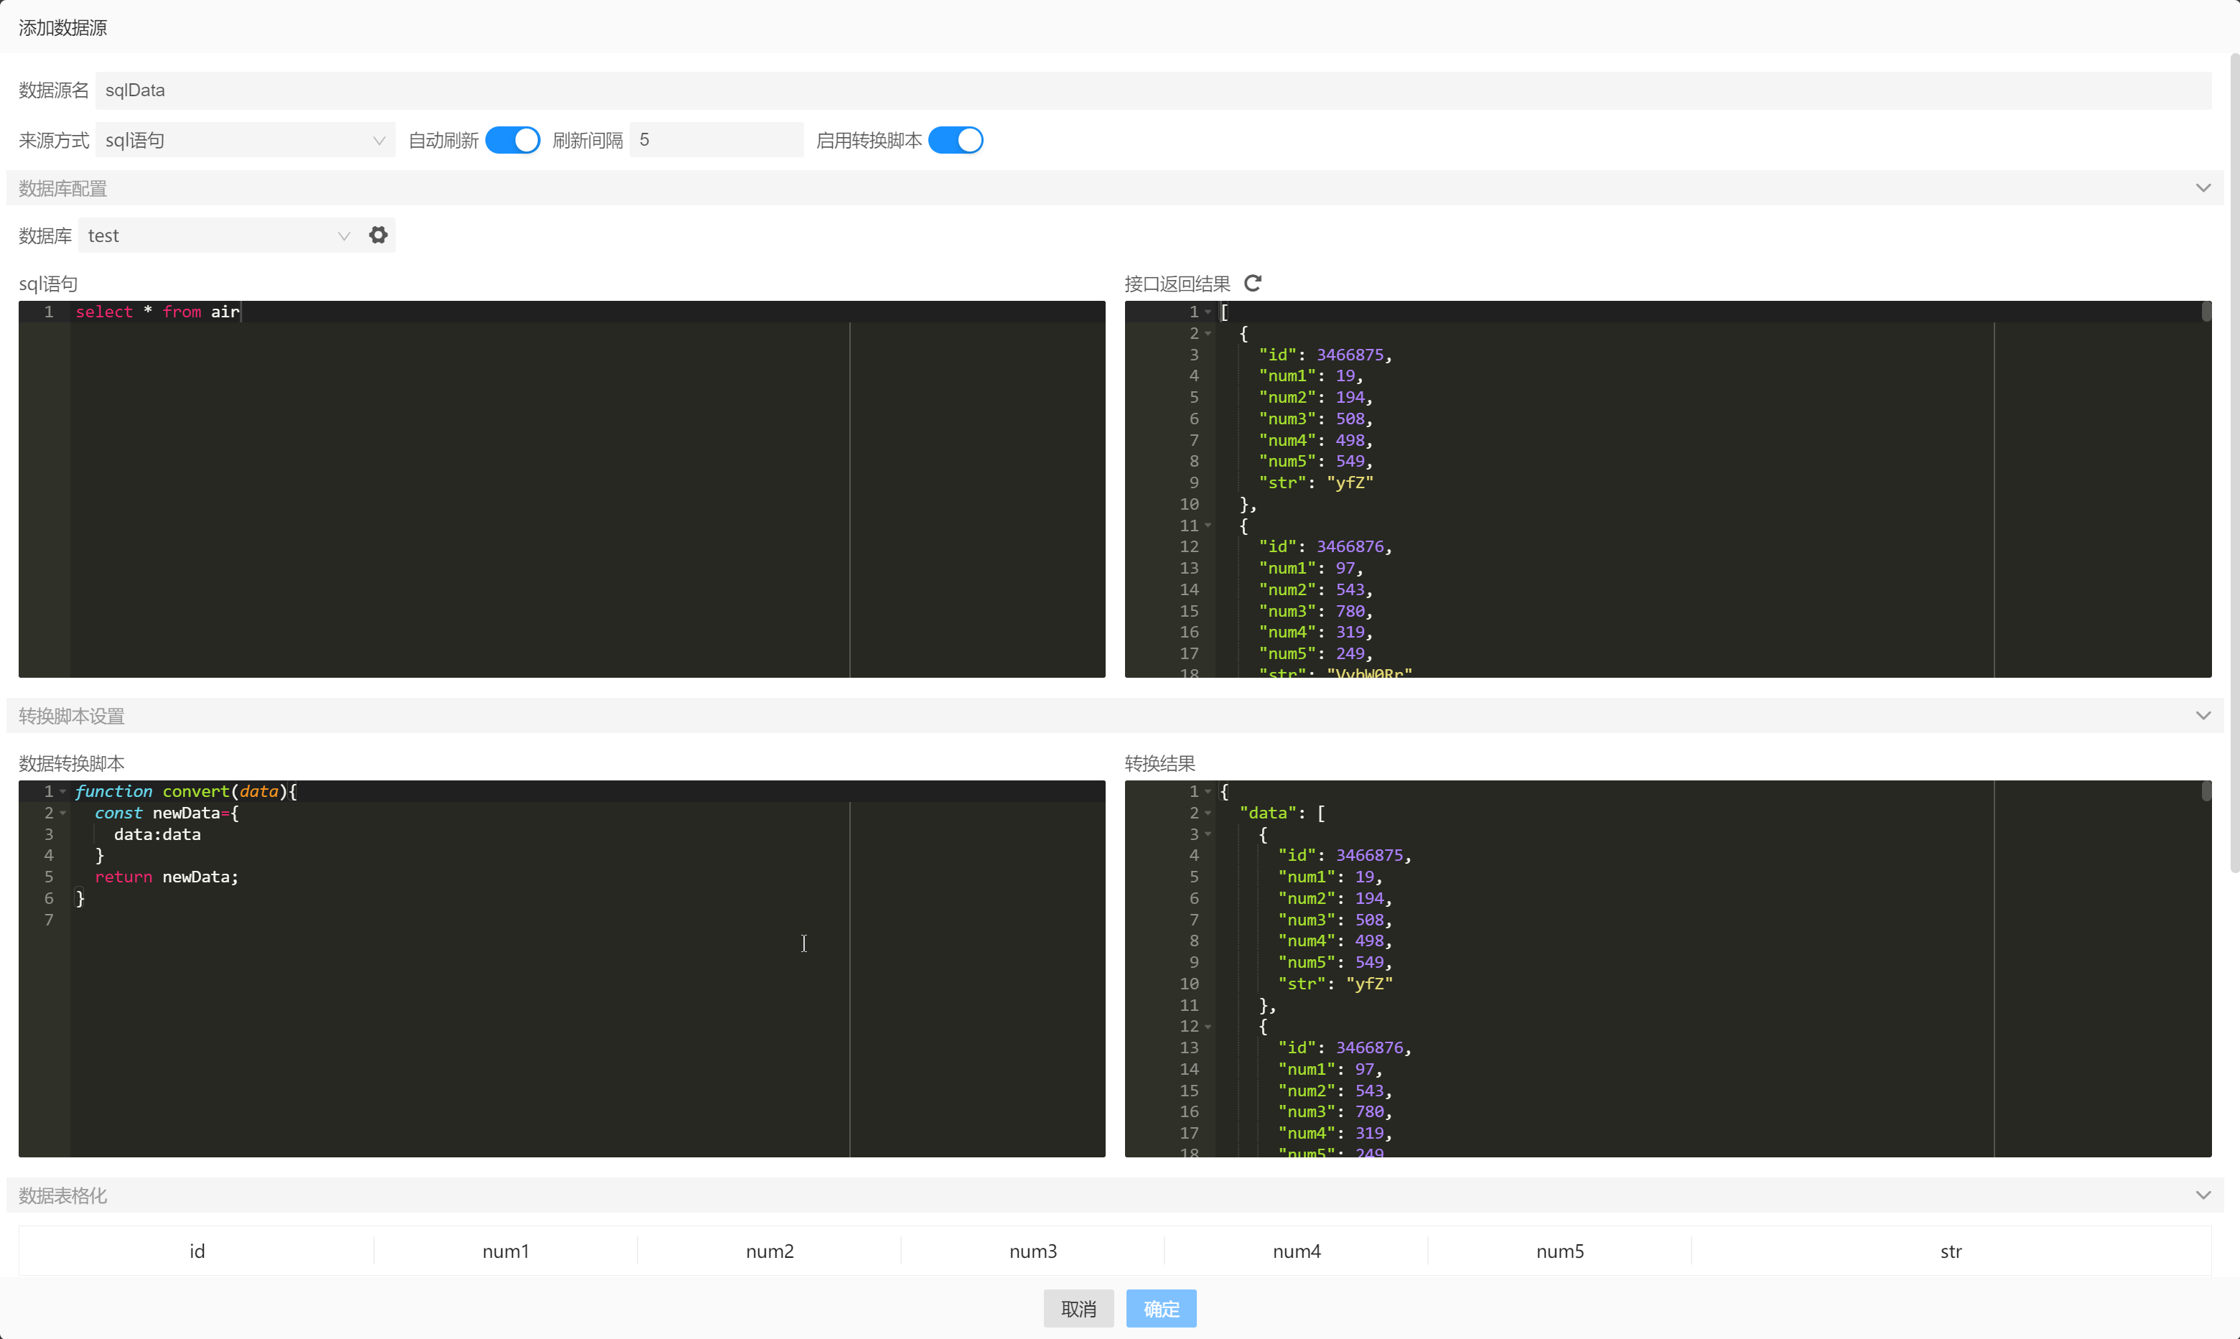2240x1339 pixels.
Task: Click the 添加数据源 dialog title
Action: (63, 28)
